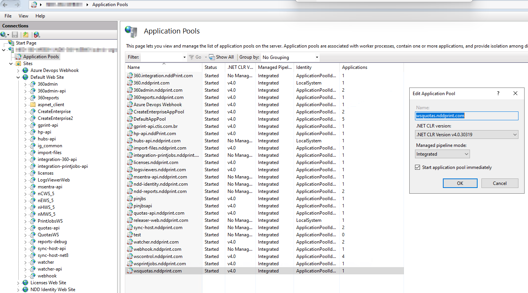This screenshot has height=293, width=528.
Task: Click OK in the Edit Application Pool dialog
Action: [460, 183]
